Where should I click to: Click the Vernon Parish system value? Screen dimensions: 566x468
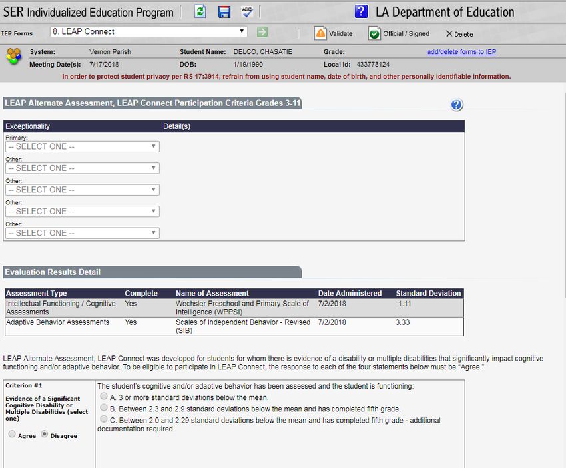point(110,52)
